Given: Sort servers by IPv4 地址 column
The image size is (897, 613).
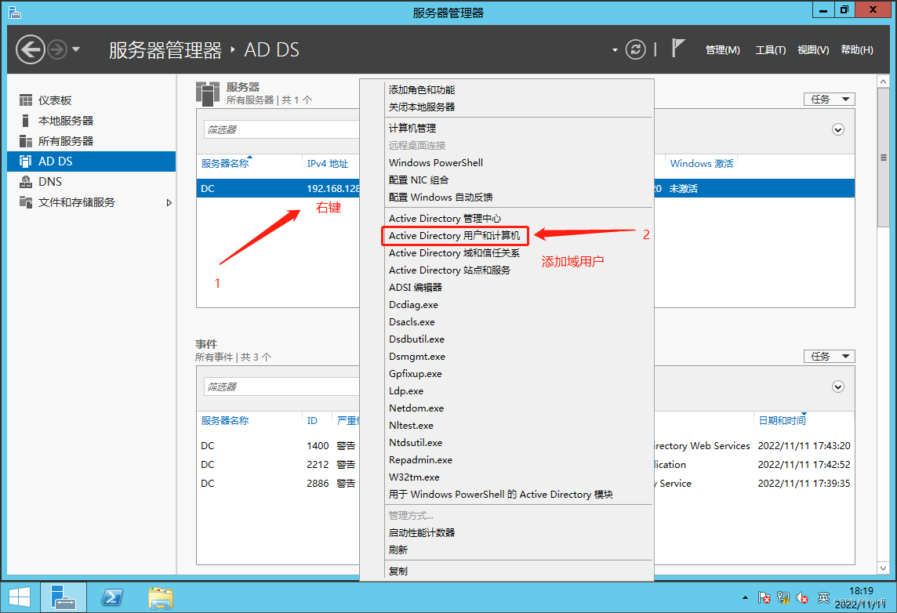Looking at the screenshot, I should click(x=327, y=164).
